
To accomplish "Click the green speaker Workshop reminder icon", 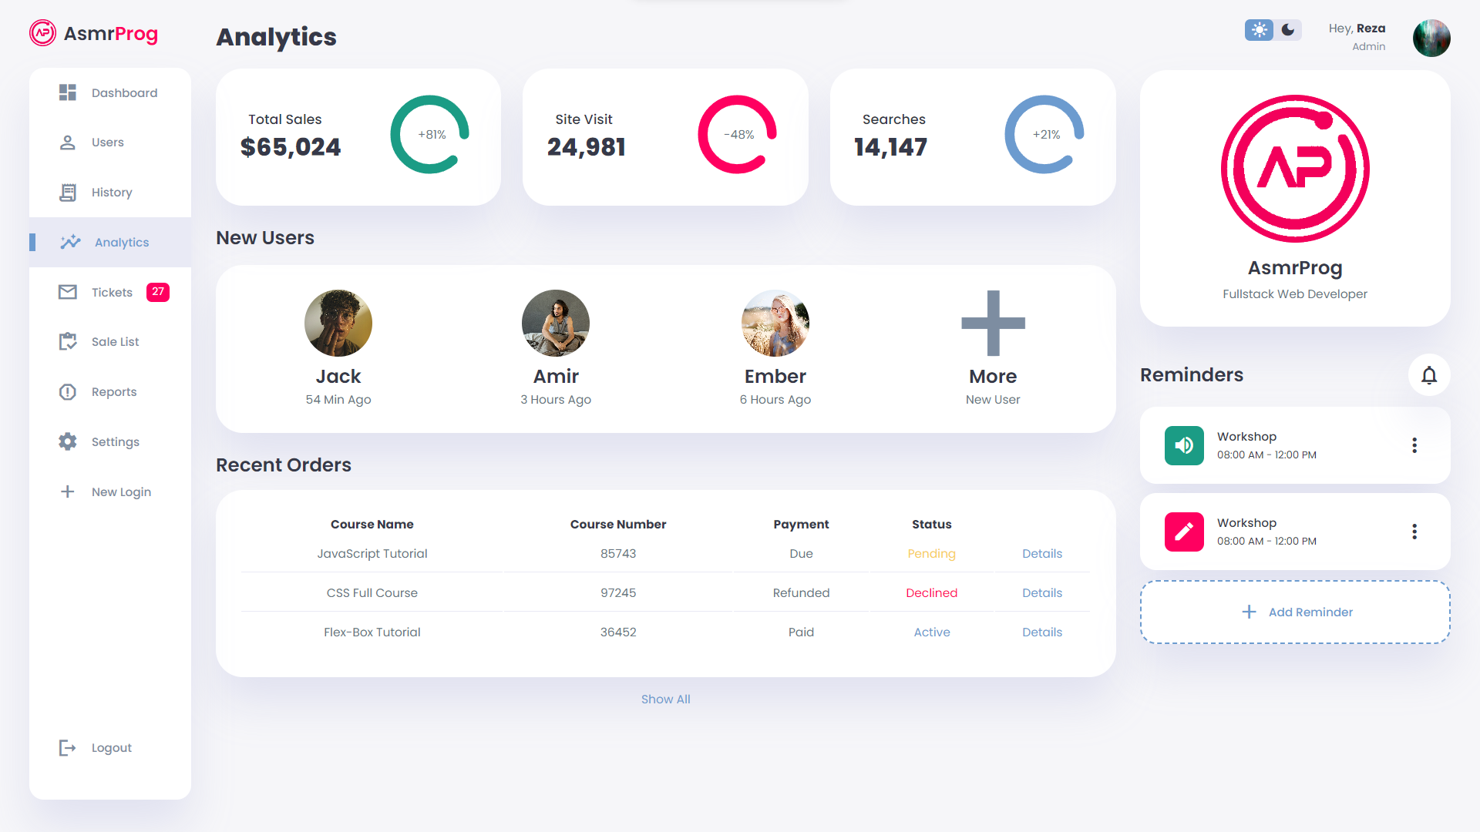I will tap(1184, 445).
